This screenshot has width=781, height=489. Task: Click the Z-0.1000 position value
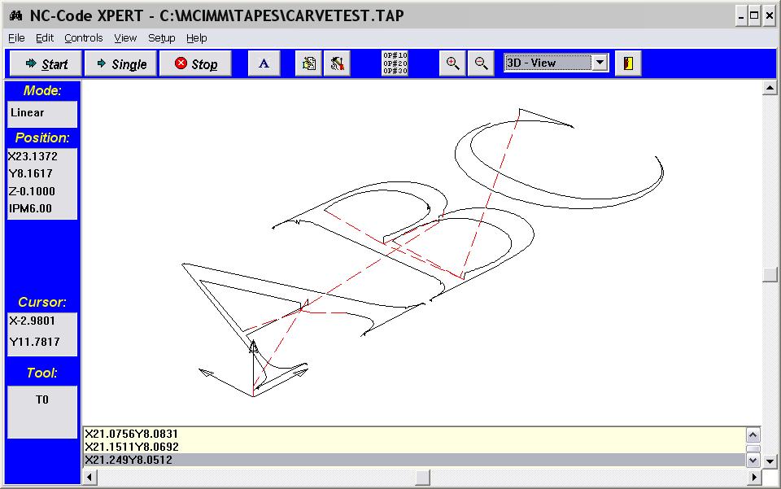click(x=32, y=191)
